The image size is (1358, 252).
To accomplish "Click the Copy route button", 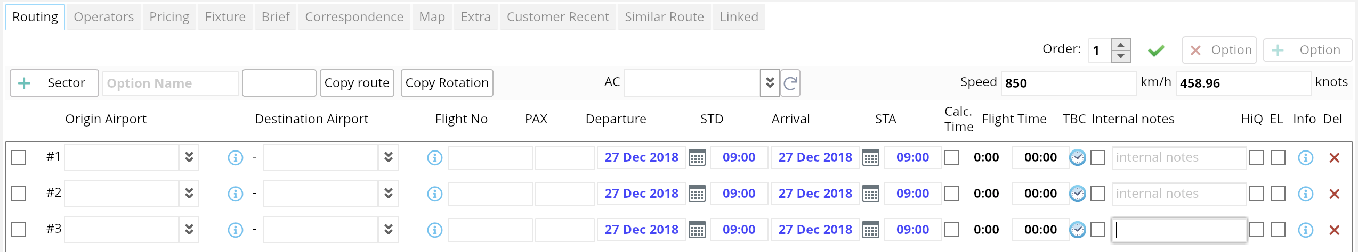I will [357, 83].
